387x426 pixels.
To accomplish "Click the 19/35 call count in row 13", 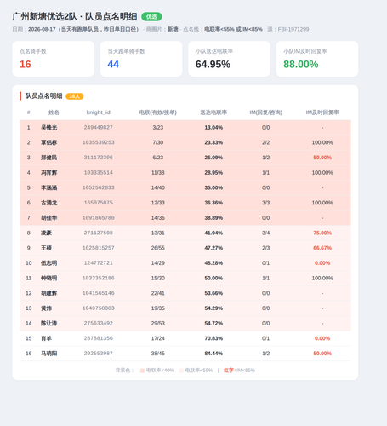I will click(x=158, y=308).
